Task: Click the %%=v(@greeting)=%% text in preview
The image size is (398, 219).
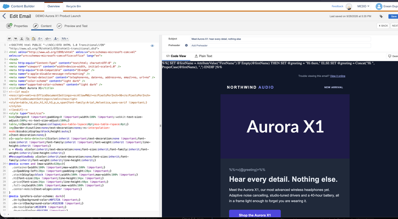Action: (x=247, y=170)
